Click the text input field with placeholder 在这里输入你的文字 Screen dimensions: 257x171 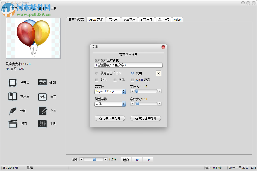coord(128,65)
